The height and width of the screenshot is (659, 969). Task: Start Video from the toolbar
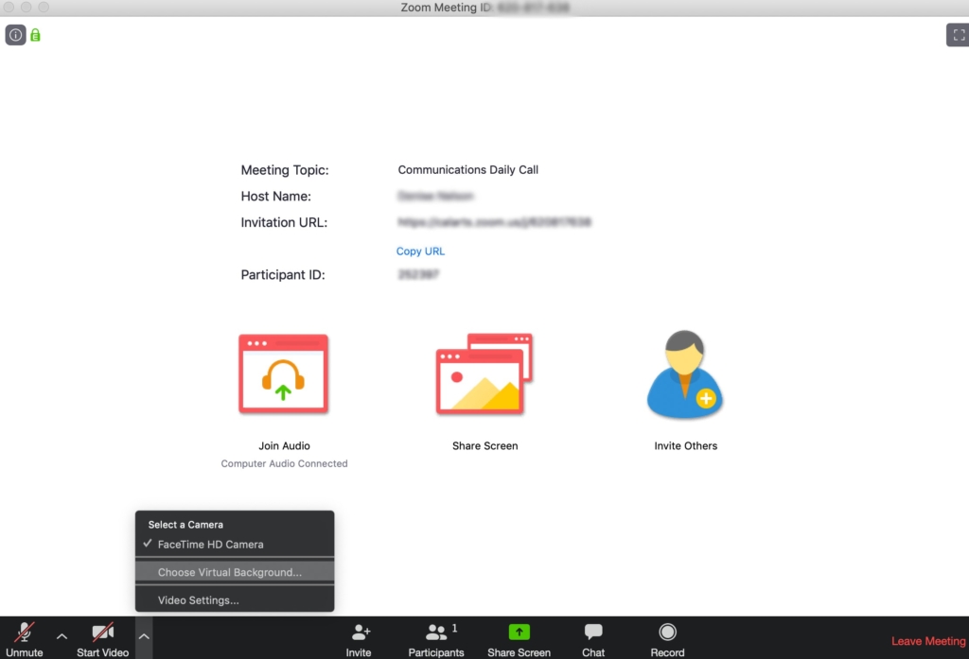[102, 638]
